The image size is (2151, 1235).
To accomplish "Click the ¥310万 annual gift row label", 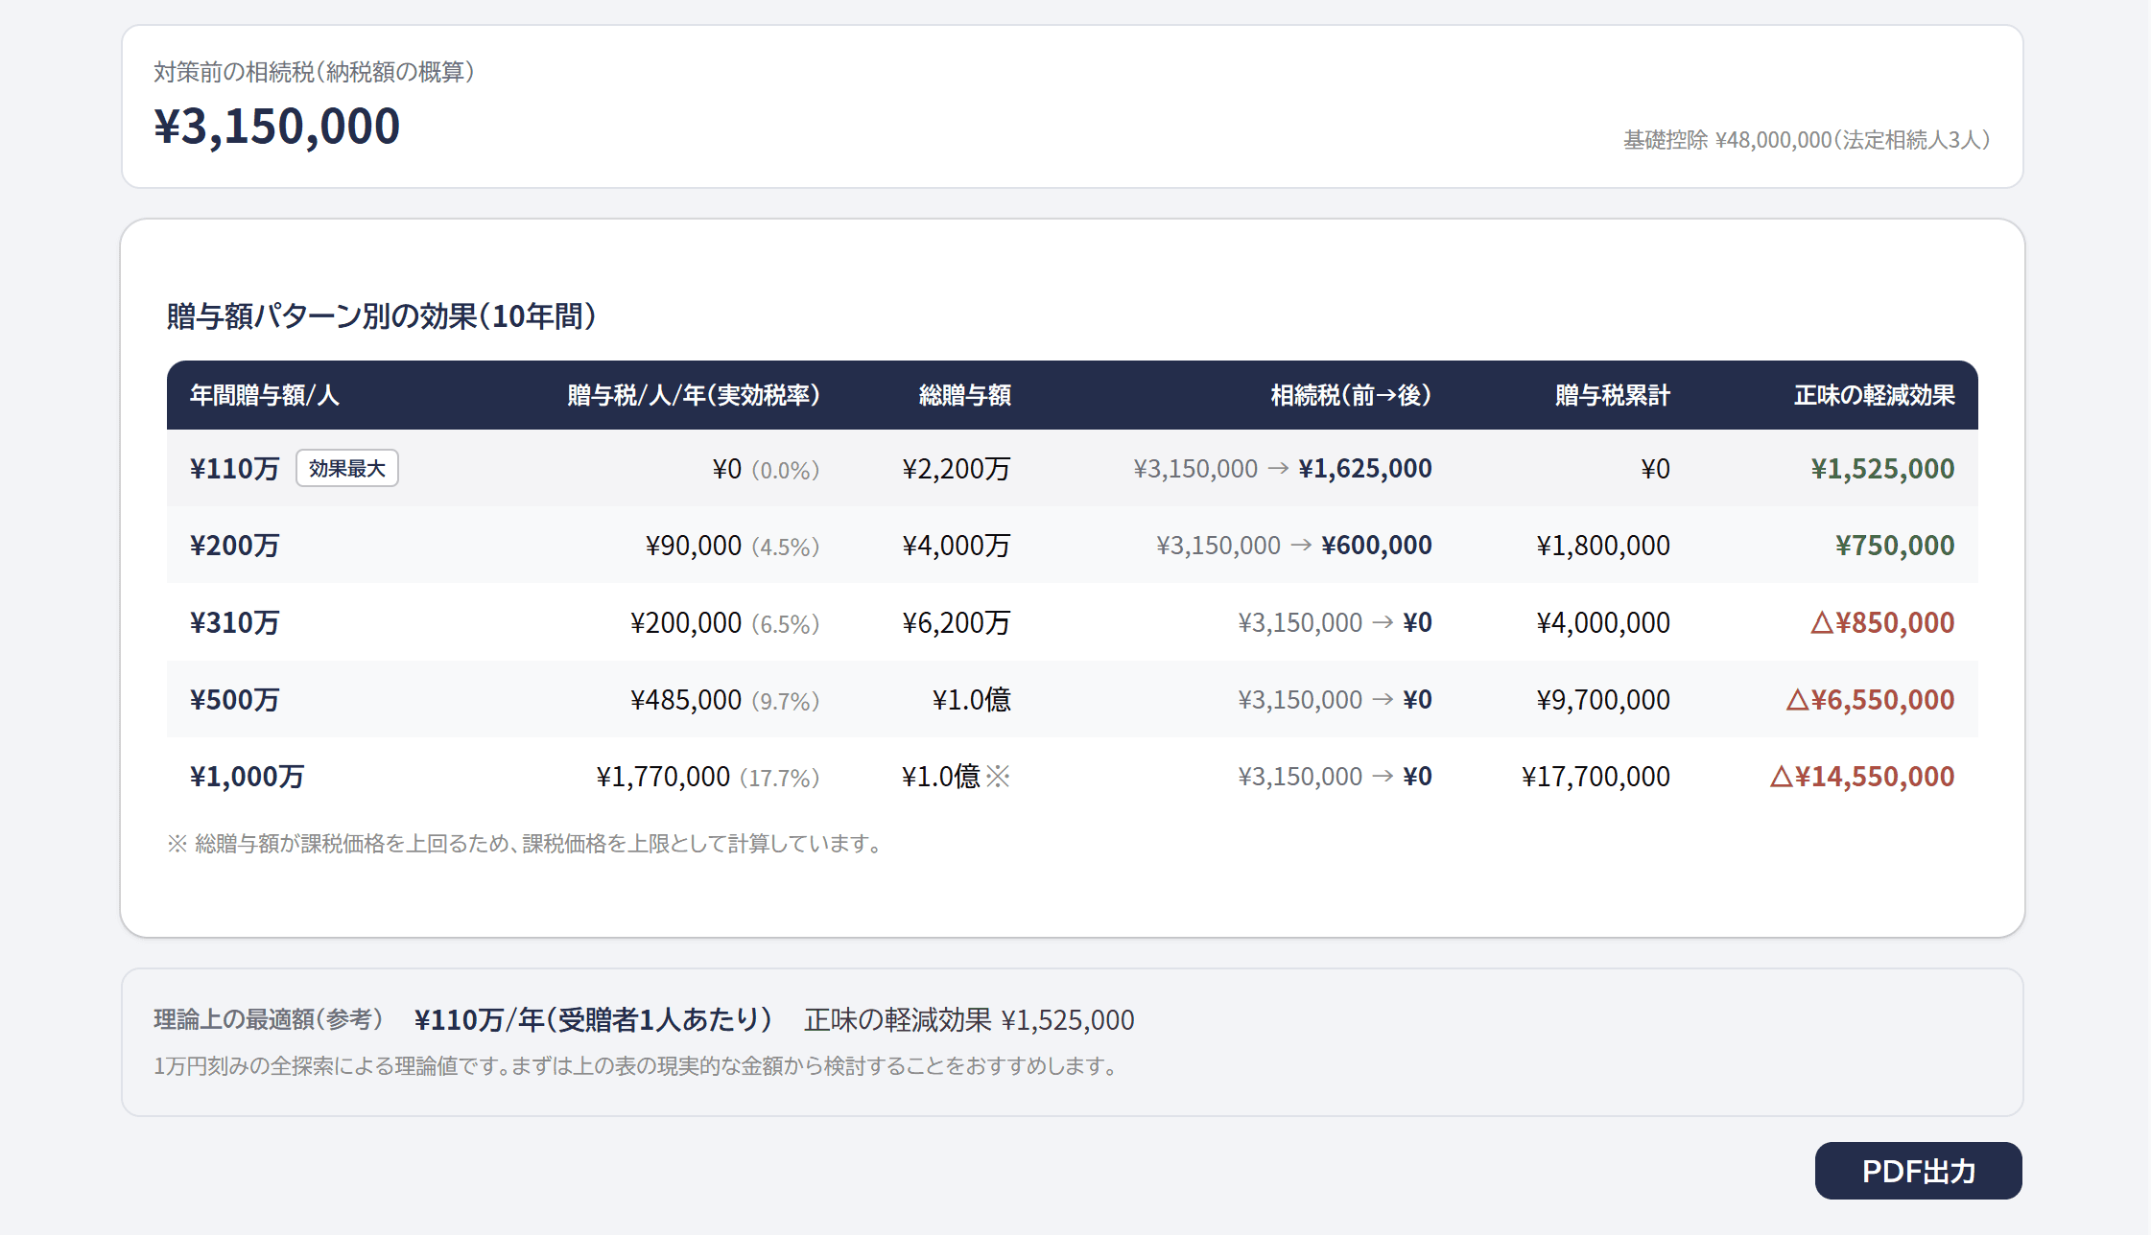I will (234, 622).
